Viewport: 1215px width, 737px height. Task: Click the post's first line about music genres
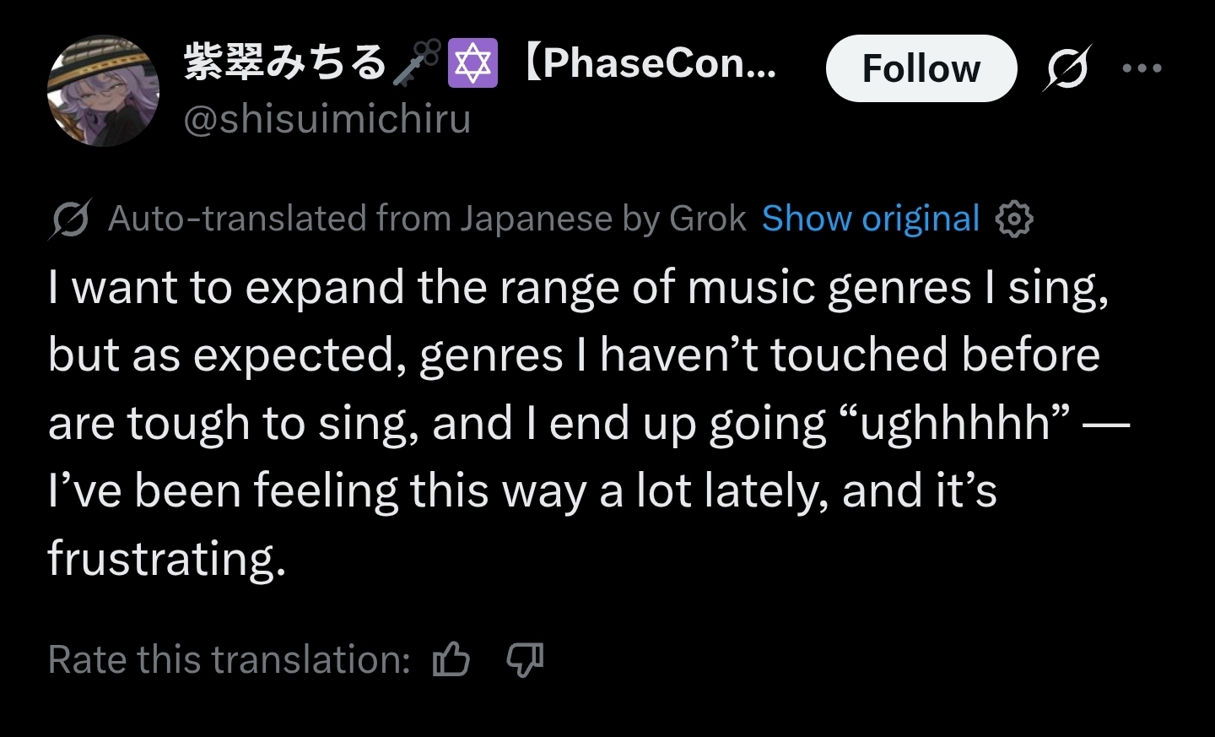point(578,288)
